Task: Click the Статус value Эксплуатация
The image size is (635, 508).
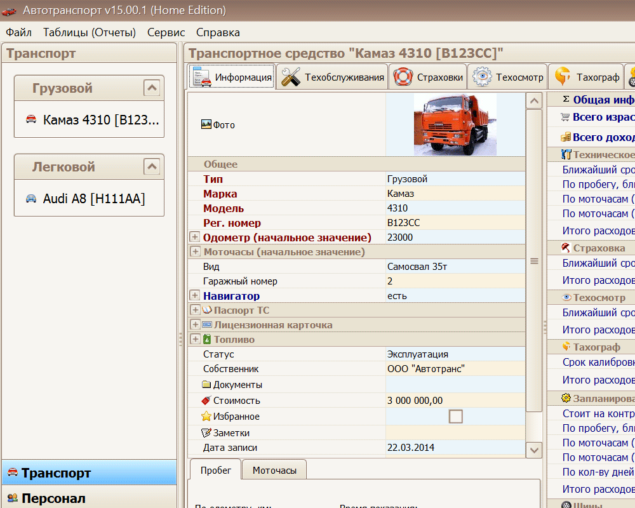Action: pos(455,354)
